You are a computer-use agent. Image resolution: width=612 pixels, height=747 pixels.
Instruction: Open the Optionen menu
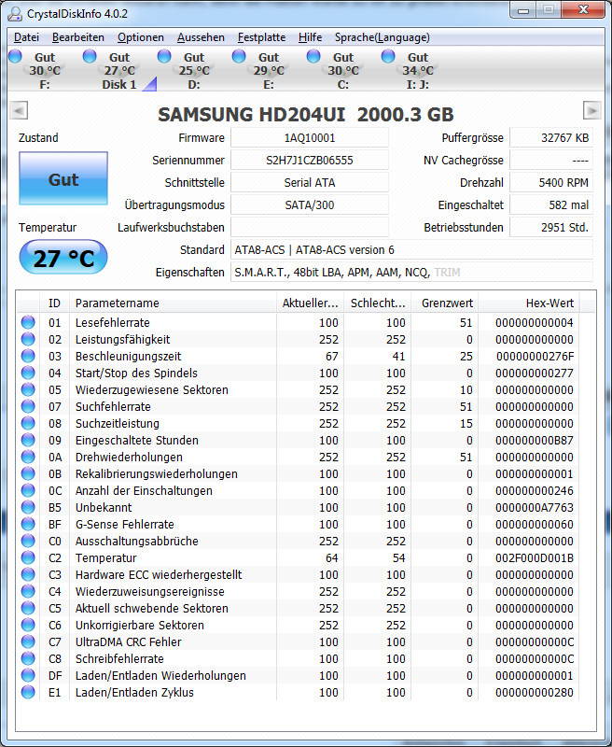pyautogui.click(x=140, y=37)
